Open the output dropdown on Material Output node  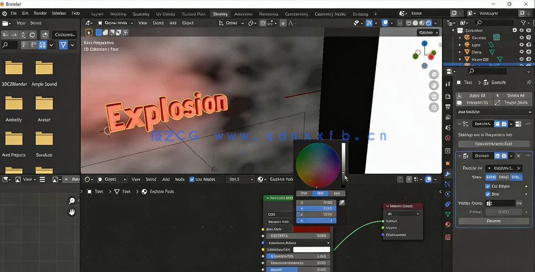(402, 214)
